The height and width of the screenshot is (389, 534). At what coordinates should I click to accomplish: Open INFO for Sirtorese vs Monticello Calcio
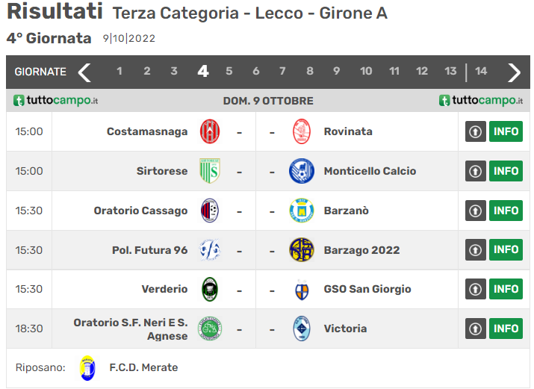pyautogui.click(x=506, y=171)
